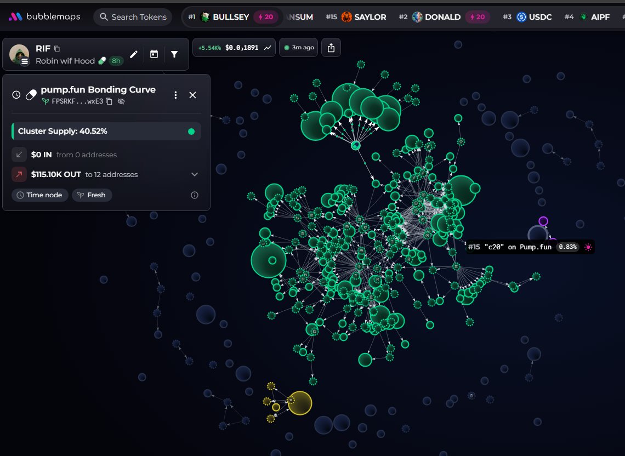Copy the RIF token address
This screenshot has height=456, width=625.
click(x=57, y=49)
